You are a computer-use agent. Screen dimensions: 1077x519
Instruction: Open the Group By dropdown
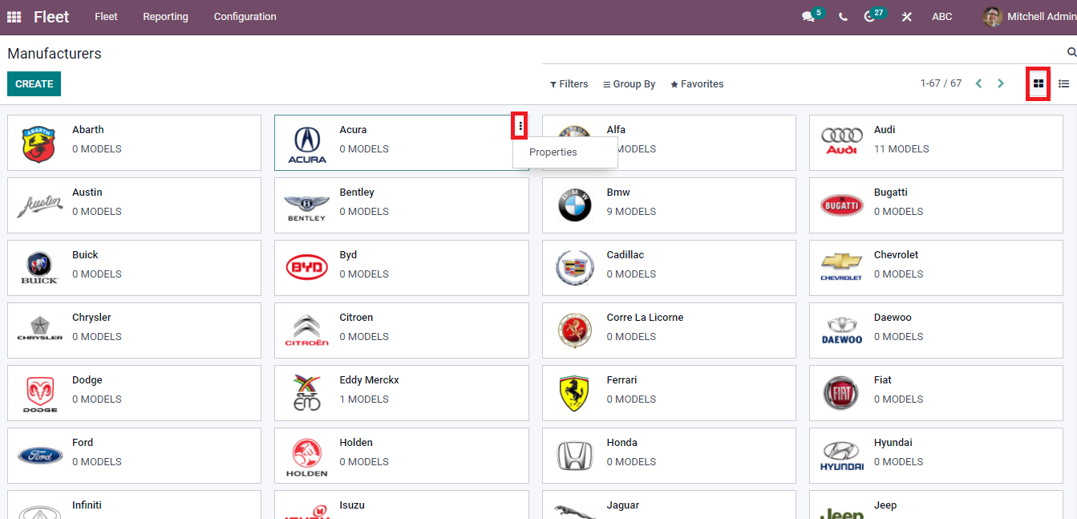coord(630,84)
